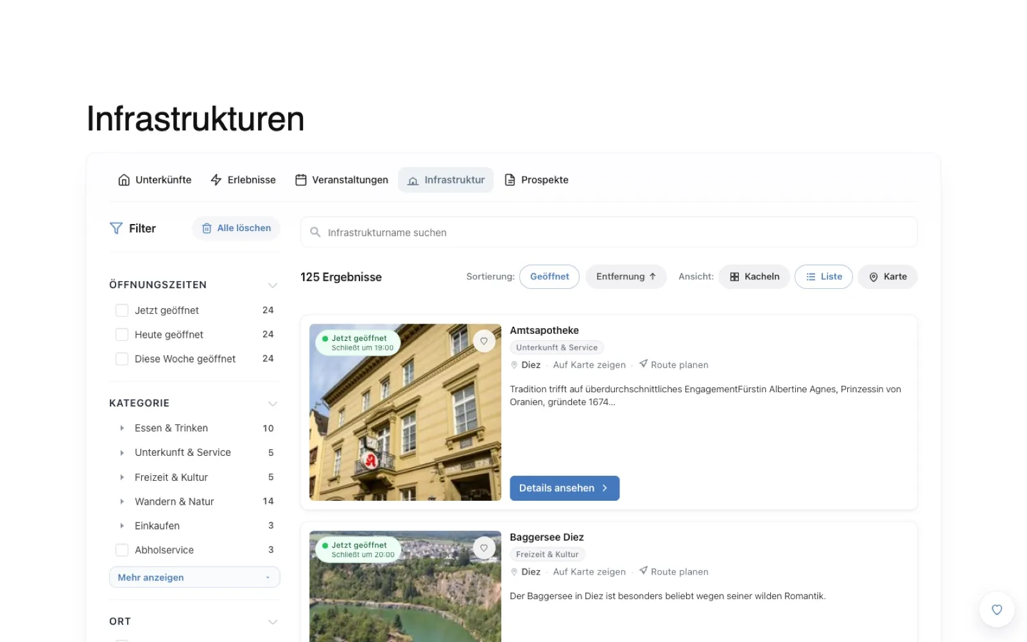Open the Amtsapotheke title link
This screenshot has height=642, width=1027.
544,331
